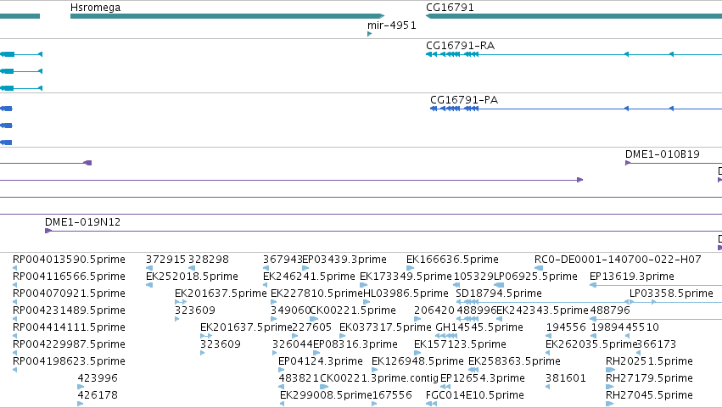
Task: Select EK262035.5prime label
Action: click(591, 344)
